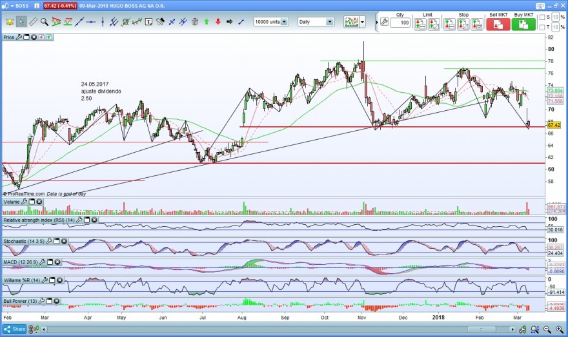Click the Share button

14,329
